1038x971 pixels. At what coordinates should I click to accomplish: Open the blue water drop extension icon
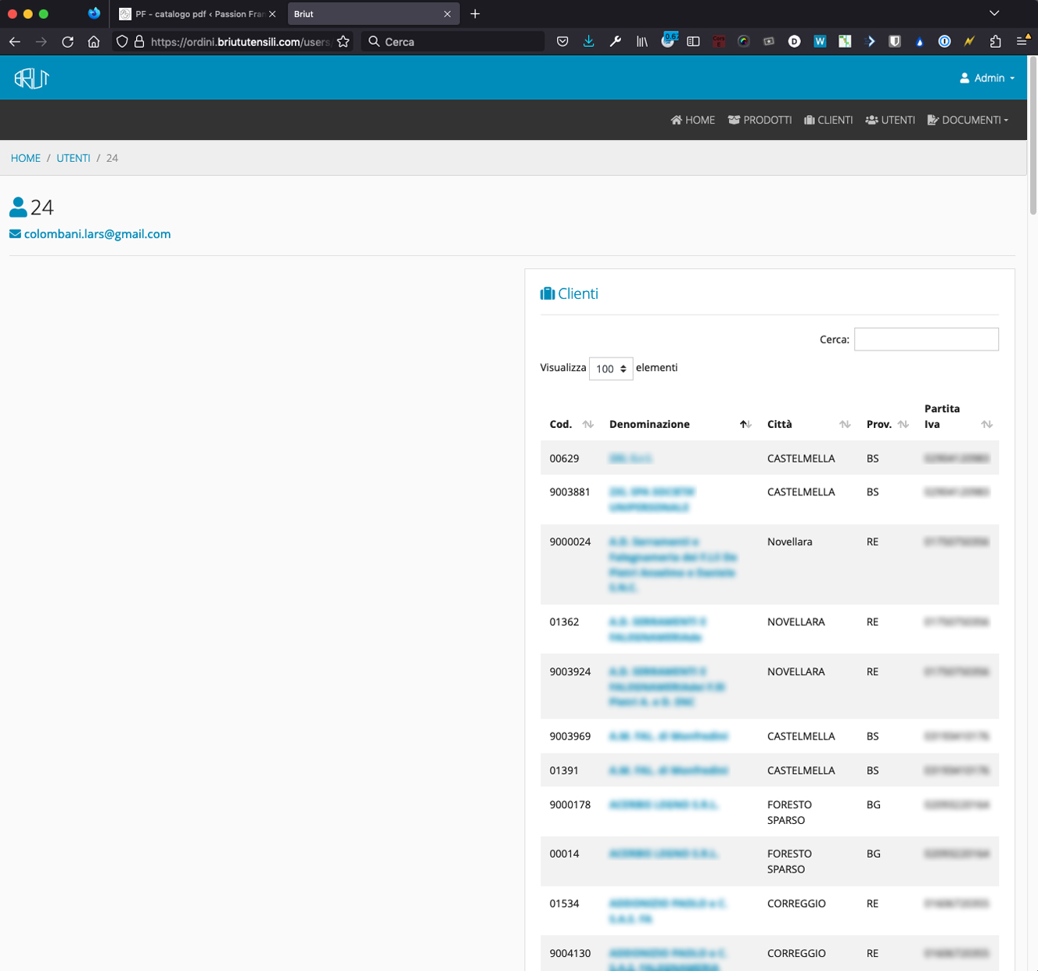(x=920, y=41)
